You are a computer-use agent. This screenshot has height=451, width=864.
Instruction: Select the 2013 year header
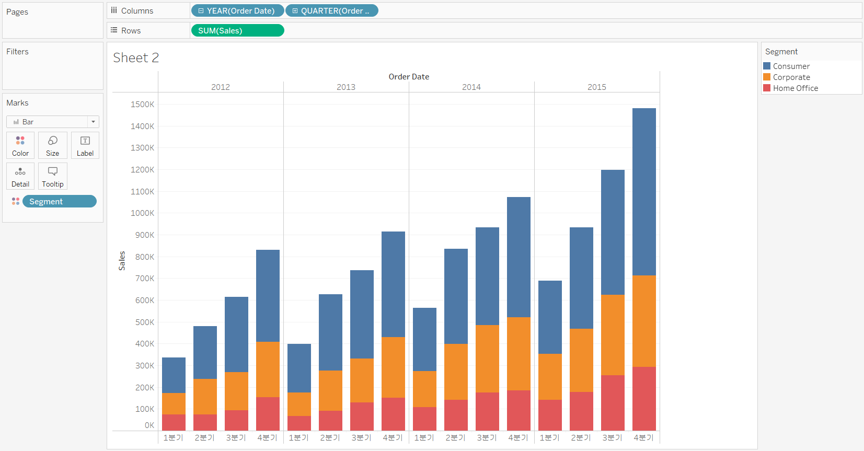pyautogui.click(x=346, y=87)
